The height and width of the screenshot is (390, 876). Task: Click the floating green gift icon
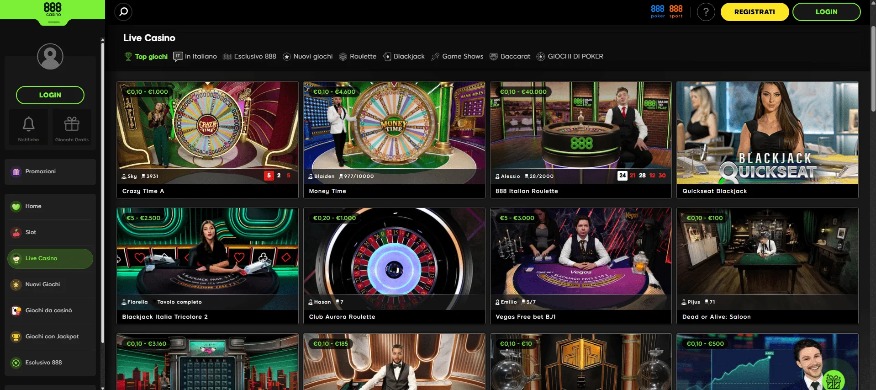click(834, 380)
